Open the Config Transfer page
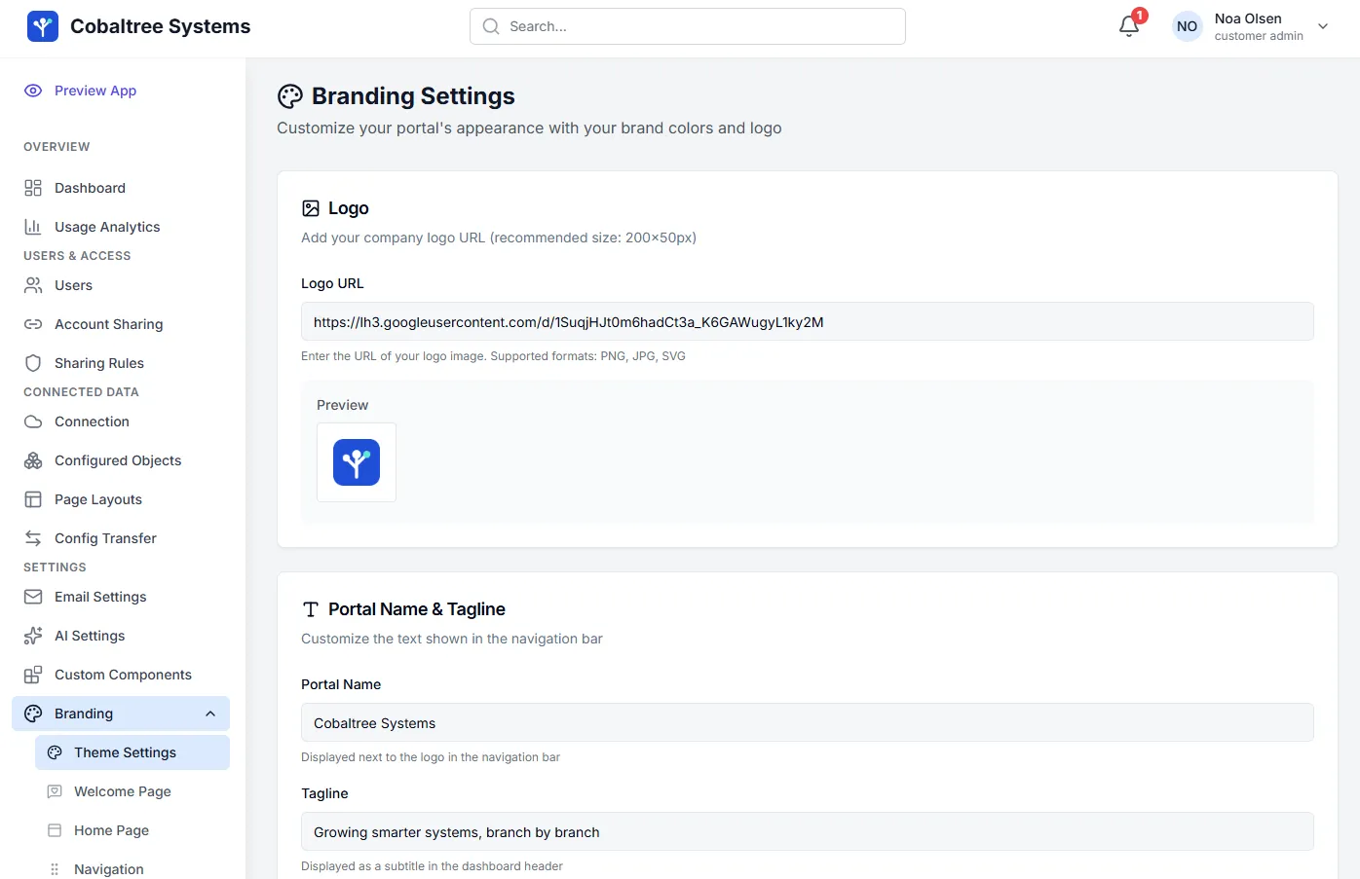The image size is (1360, 879). tap(121, 538)
